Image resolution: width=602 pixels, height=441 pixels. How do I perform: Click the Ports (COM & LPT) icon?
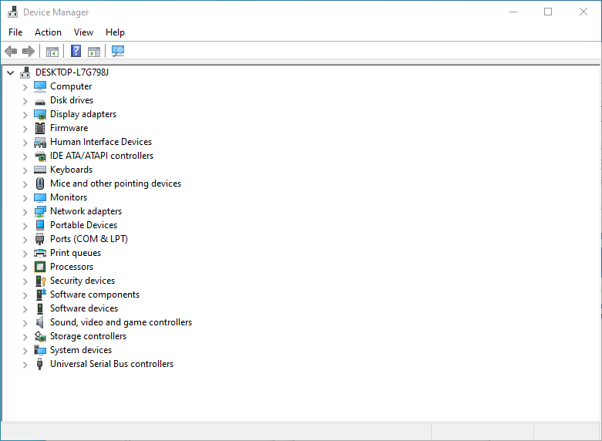(x=40, y=239)
